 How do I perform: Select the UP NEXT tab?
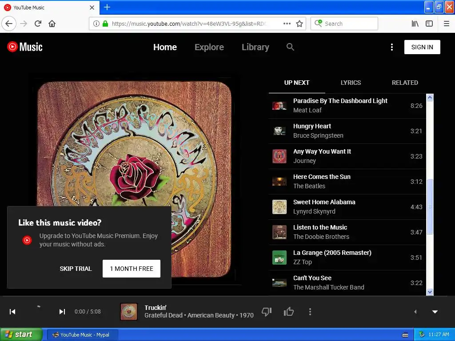coord(296,83)
